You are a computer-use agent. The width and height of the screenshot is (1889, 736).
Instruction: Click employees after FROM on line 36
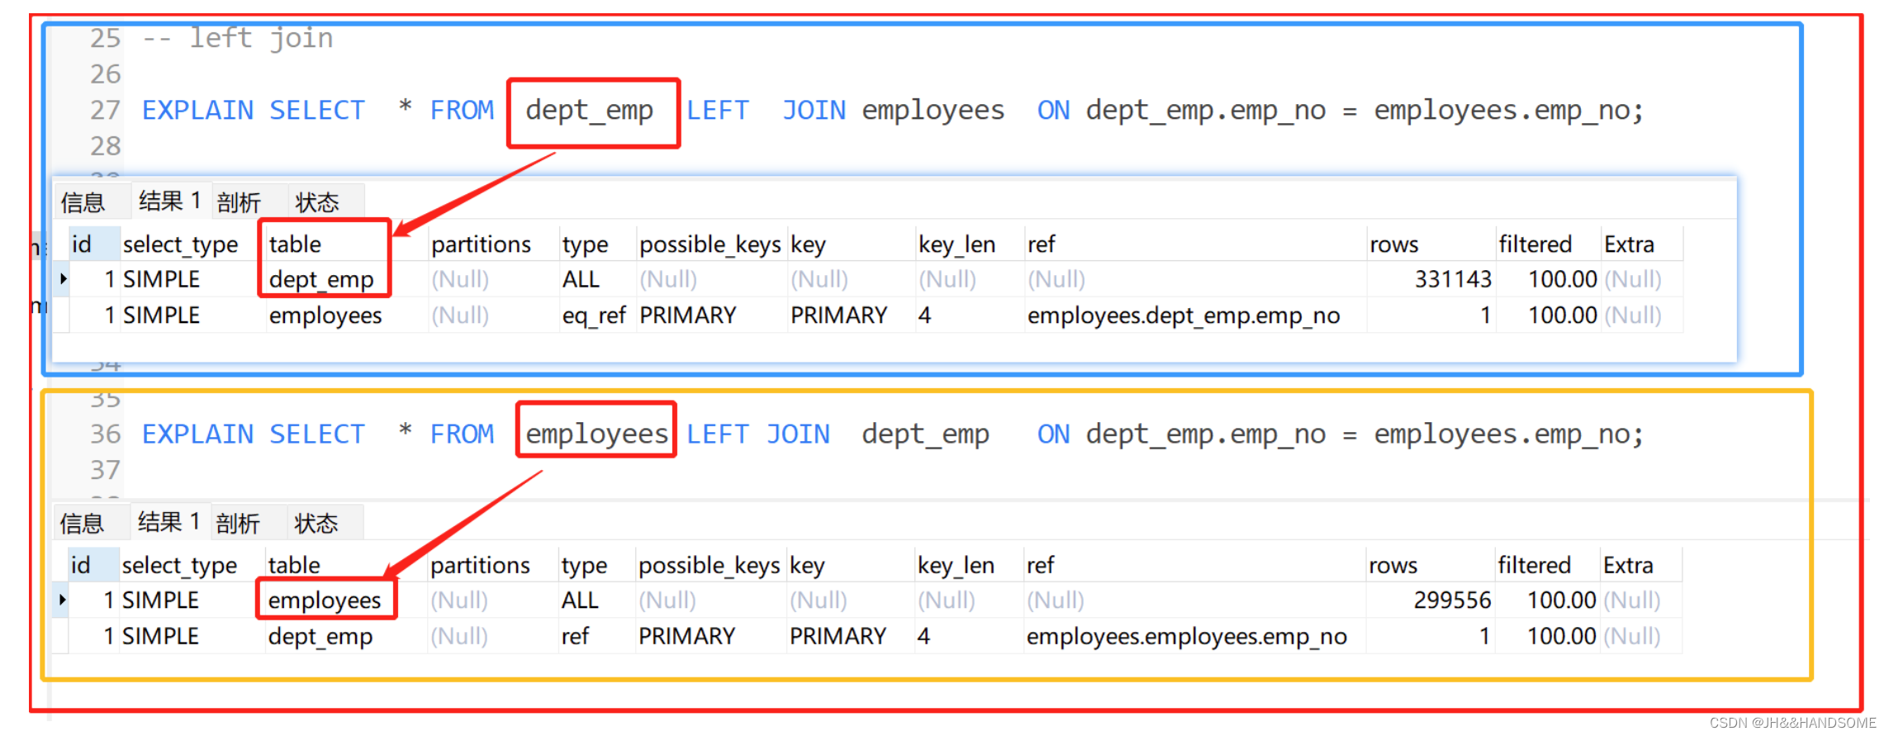[x=597, y=434]
